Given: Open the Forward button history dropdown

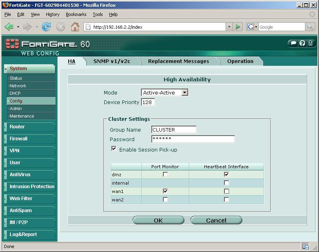Looking at the screenshot, I should pyautogui.click(x=37, y=27).
